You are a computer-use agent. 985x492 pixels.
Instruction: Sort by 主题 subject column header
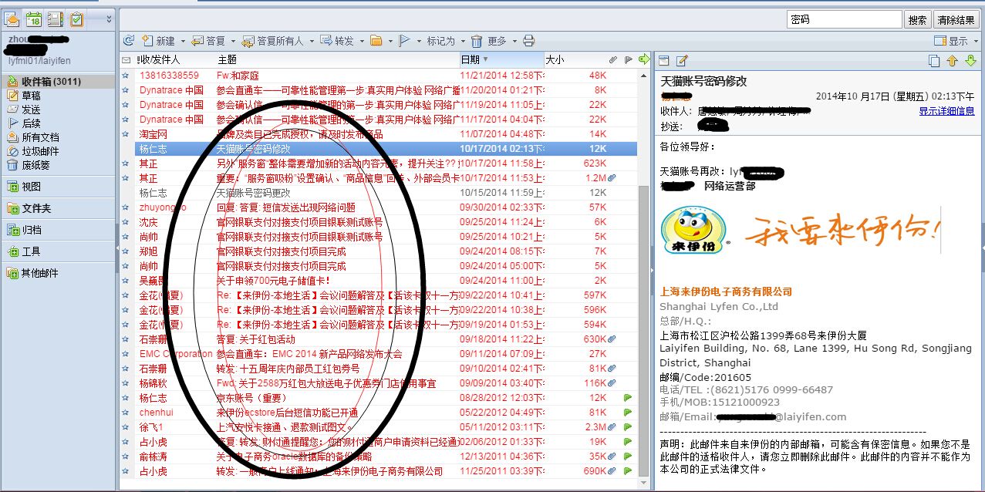pos(227,59)
